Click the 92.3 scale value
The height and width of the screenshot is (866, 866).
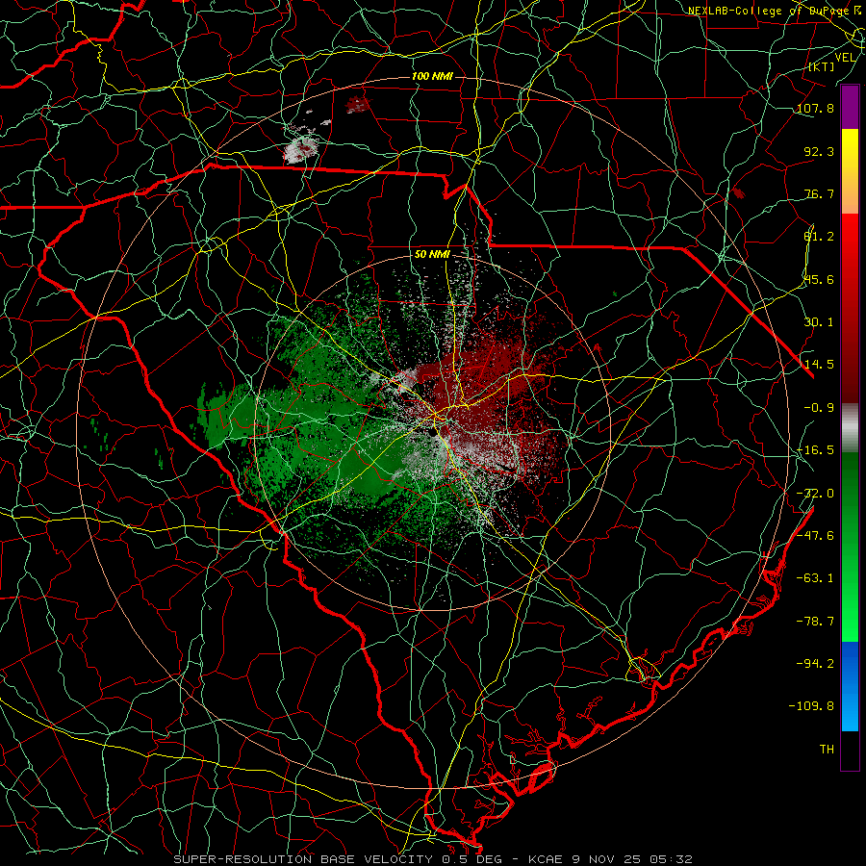[819, 151]
